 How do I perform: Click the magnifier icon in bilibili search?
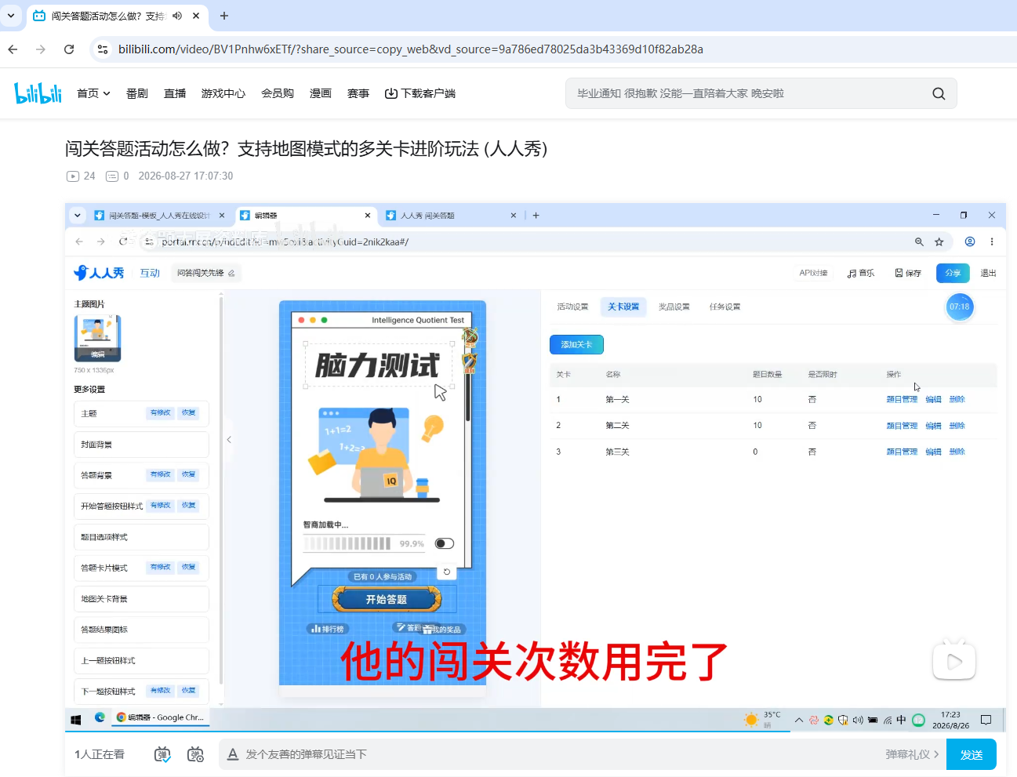tap(939, 93)
